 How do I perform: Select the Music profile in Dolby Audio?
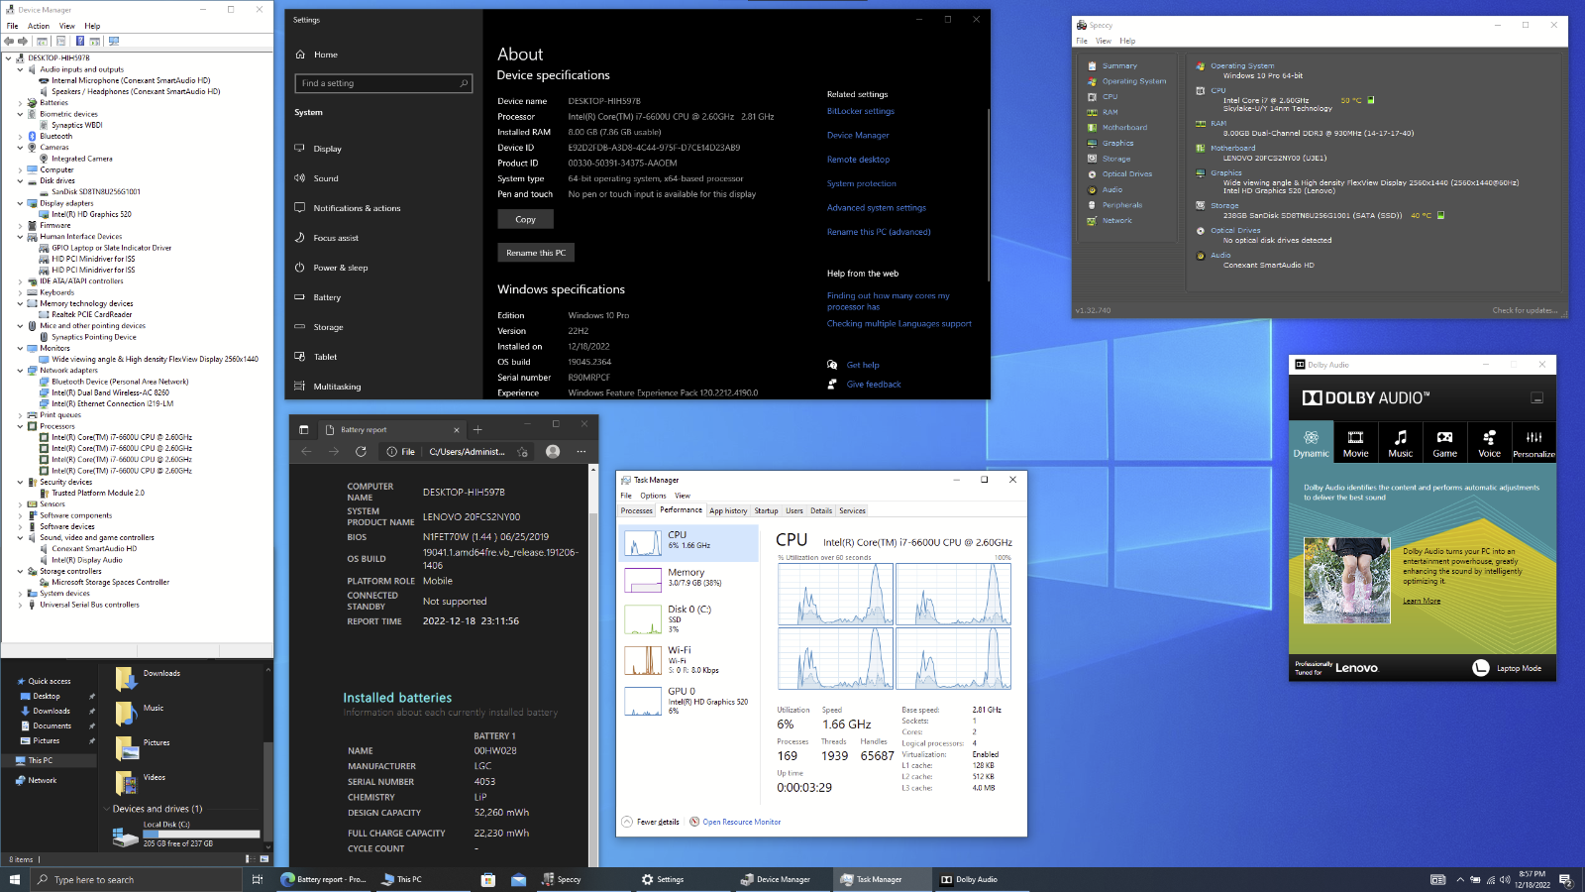pos(1400,442)
